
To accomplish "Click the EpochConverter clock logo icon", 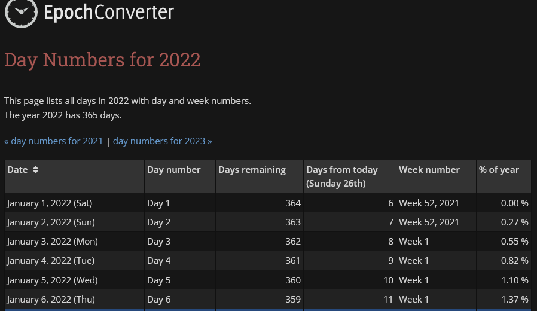I will [21, 13].
